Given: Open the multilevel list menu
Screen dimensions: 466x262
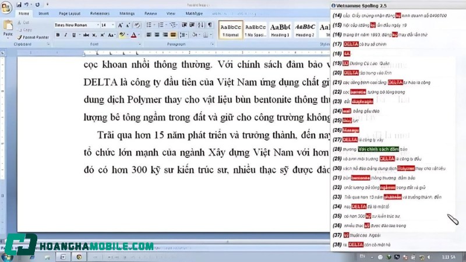Looking at the screenshot, I should point(172,25).
